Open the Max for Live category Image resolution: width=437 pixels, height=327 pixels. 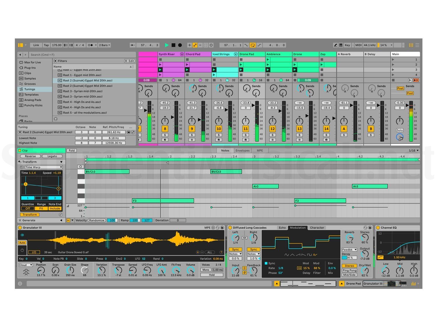pyautogui.click(x=32, y=62)
